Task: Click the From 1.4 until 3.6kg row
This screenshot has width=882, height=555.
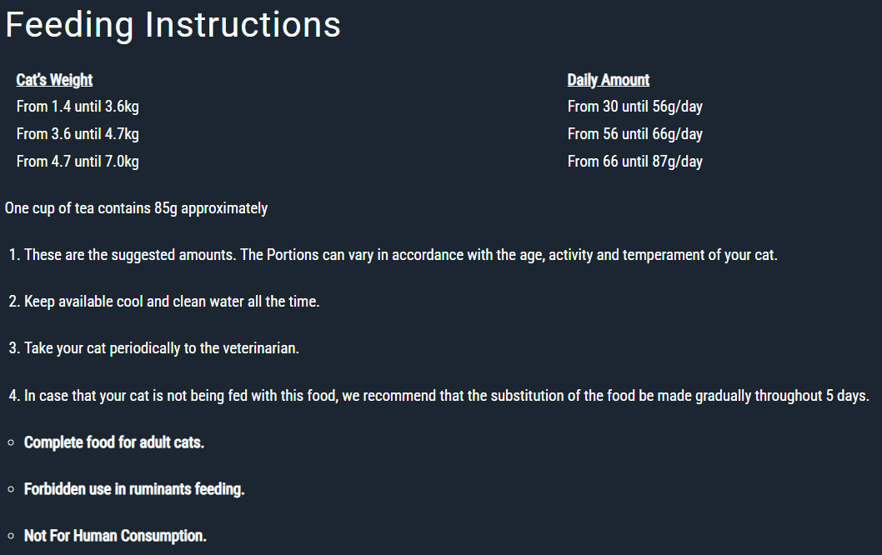Action: tap(78, 107)
